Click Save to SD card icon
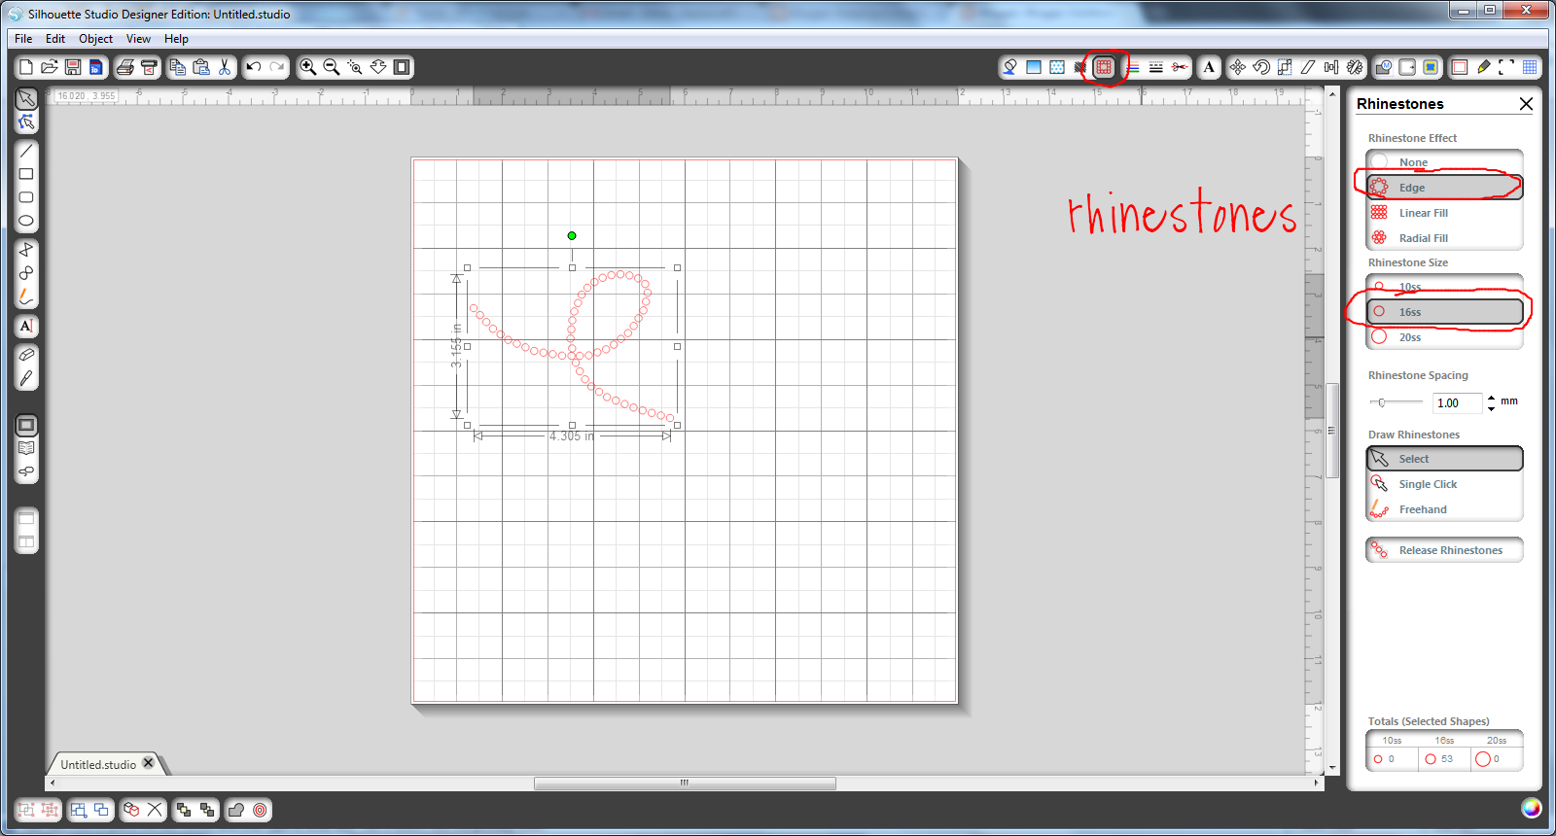Image resolution: width=1556 pixels, height=836 pixels. 95,67
